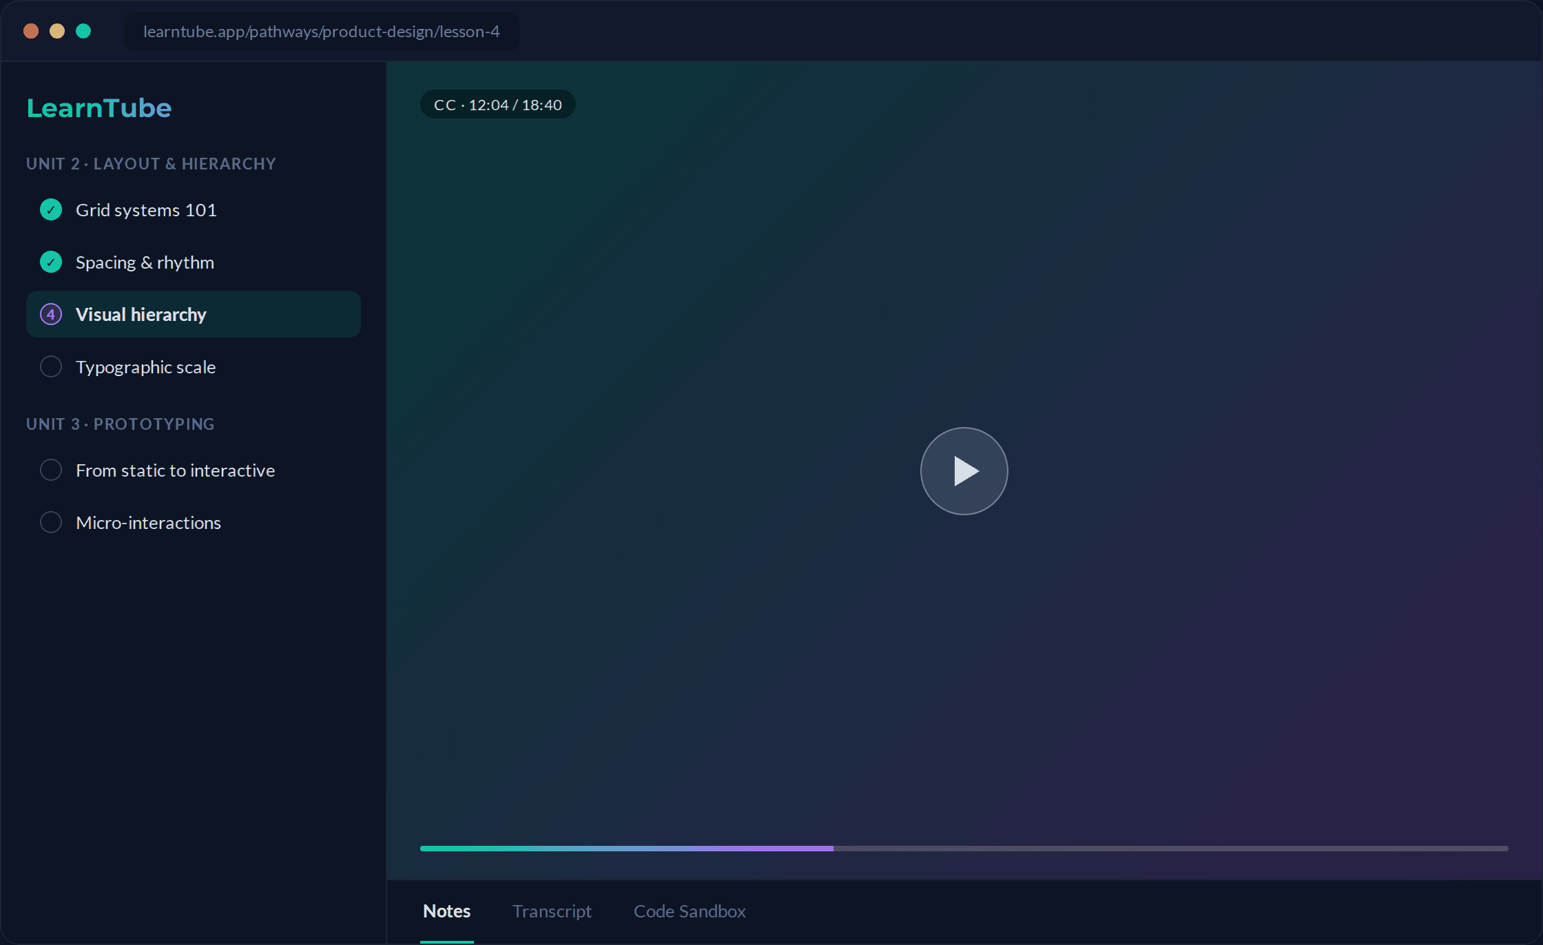This screenshot has width=1543, height=945.
Task: Click the Unit 3 Prototyping heading
Action: 121,424
